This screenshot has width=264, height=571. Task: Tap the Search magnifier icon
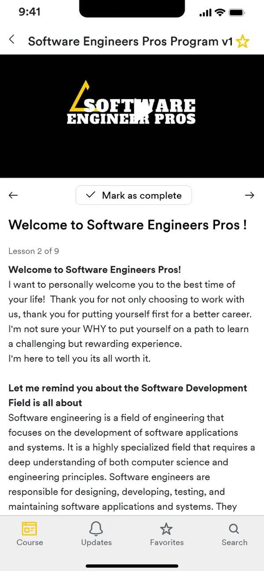(233, 529)
